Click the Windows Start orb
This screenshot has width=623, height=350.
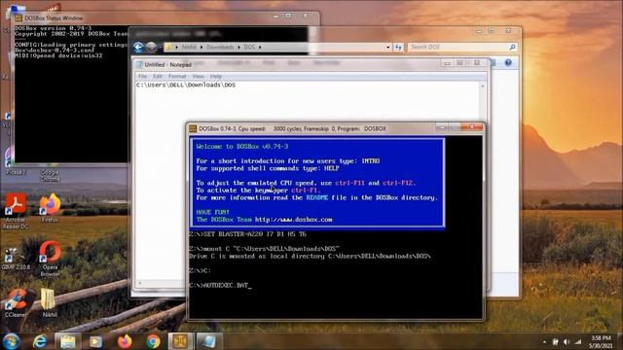(11, 341)
